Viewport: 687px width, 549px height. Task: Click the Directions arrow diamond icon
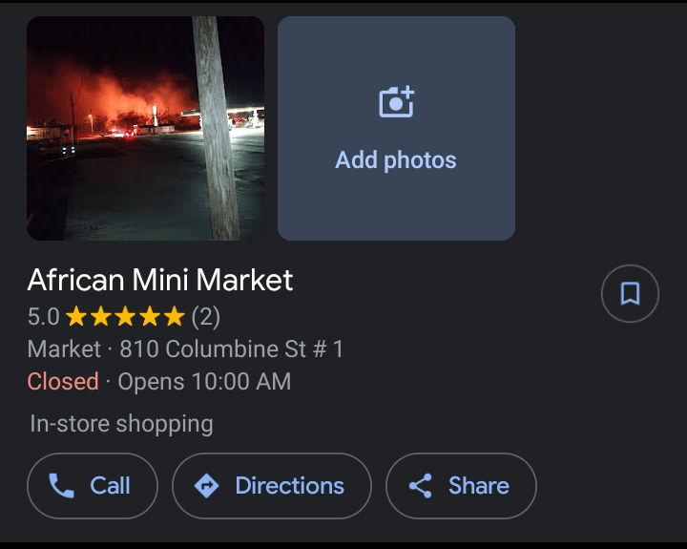tap(206, 486)
